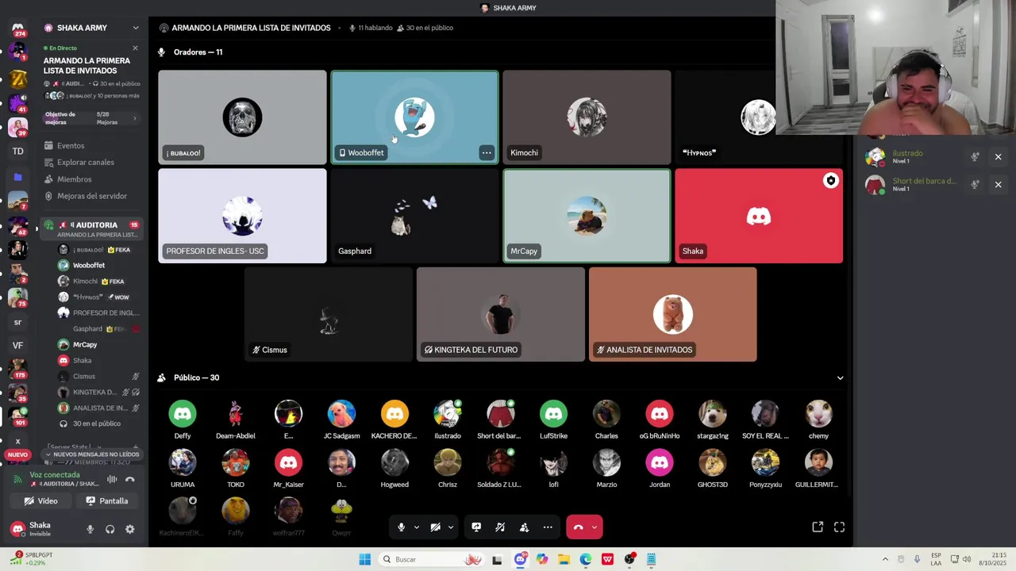1016x571 pixels.
Task: Open user settings gear
Action: pyautogui.click(x=130, y=529)
